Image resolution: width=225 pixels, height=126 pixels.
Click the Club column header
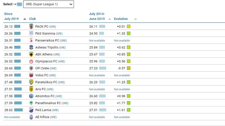tap(32, 19)
